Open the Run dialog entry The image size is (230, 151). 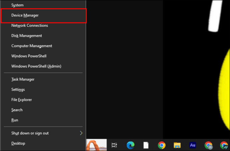point(43,120)
